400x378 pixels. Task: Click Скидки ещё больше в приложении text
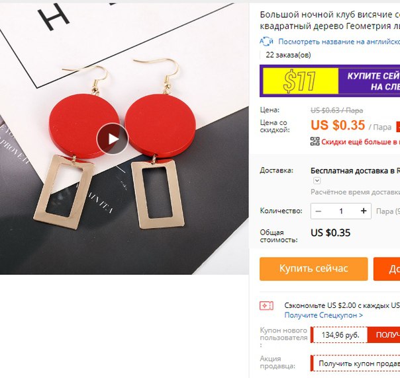coord(360,142)
